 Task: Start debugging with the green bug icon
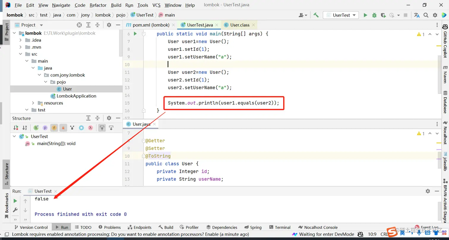pos(374,15)
